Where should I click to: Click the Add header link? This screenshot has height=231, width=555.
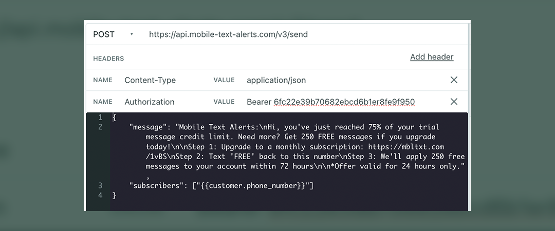point(432,57)
